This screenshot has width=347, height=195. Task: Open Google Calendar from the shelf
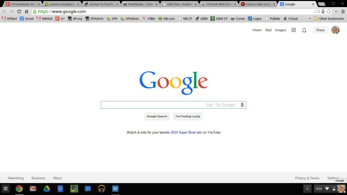(88, 189)
